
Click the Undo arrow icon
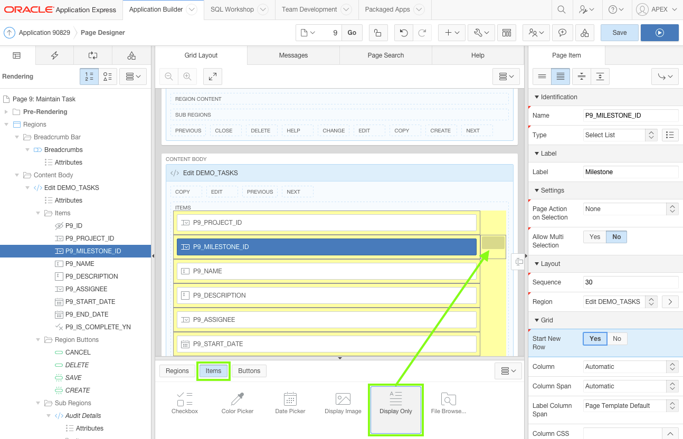[404, 33]
